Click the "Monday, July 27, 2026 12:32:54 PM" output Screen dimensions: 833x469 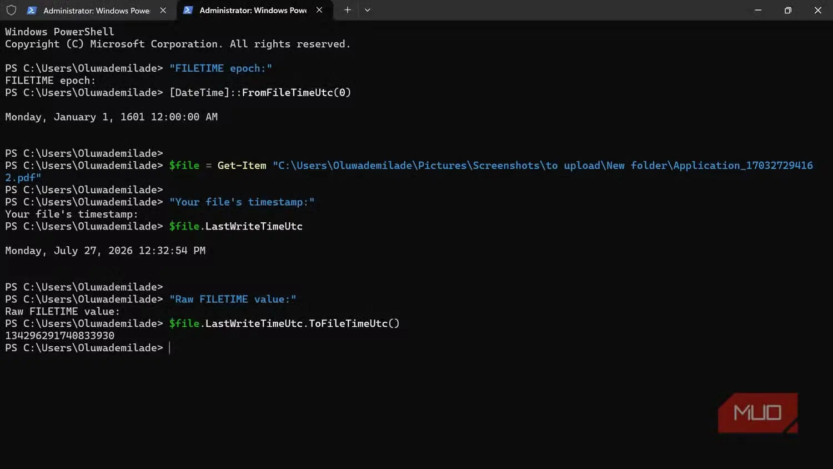click(x=106, y=251)
